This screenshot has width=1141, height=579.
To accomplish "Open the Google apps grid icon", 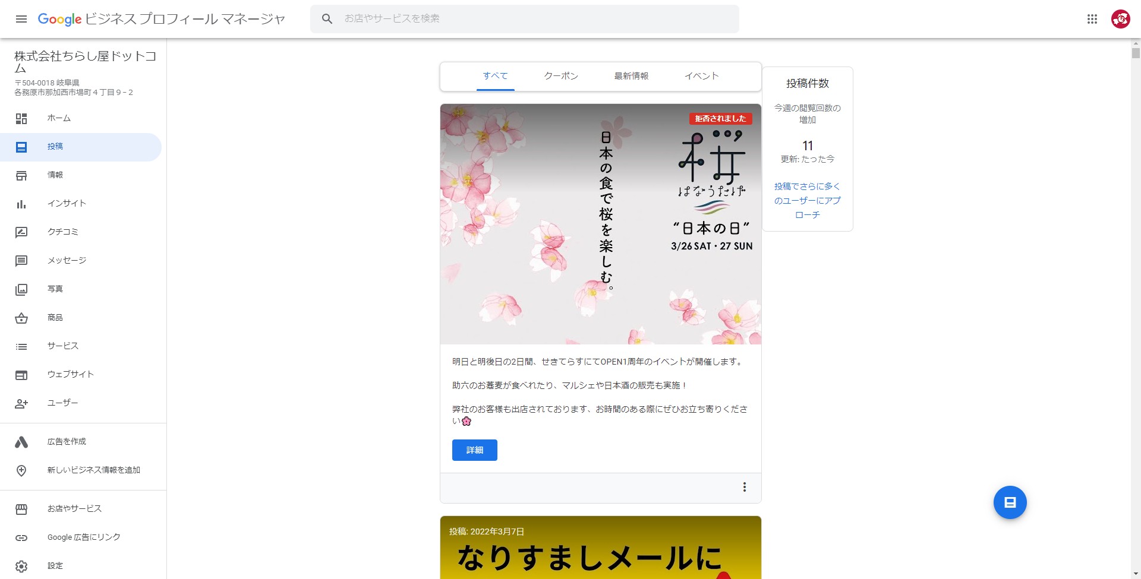I will 1092,19.
